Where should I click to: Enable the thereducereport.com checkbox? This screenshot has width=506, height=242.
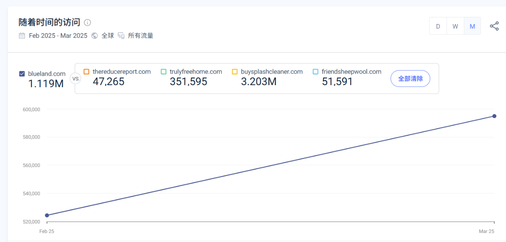tap(87, 72)
